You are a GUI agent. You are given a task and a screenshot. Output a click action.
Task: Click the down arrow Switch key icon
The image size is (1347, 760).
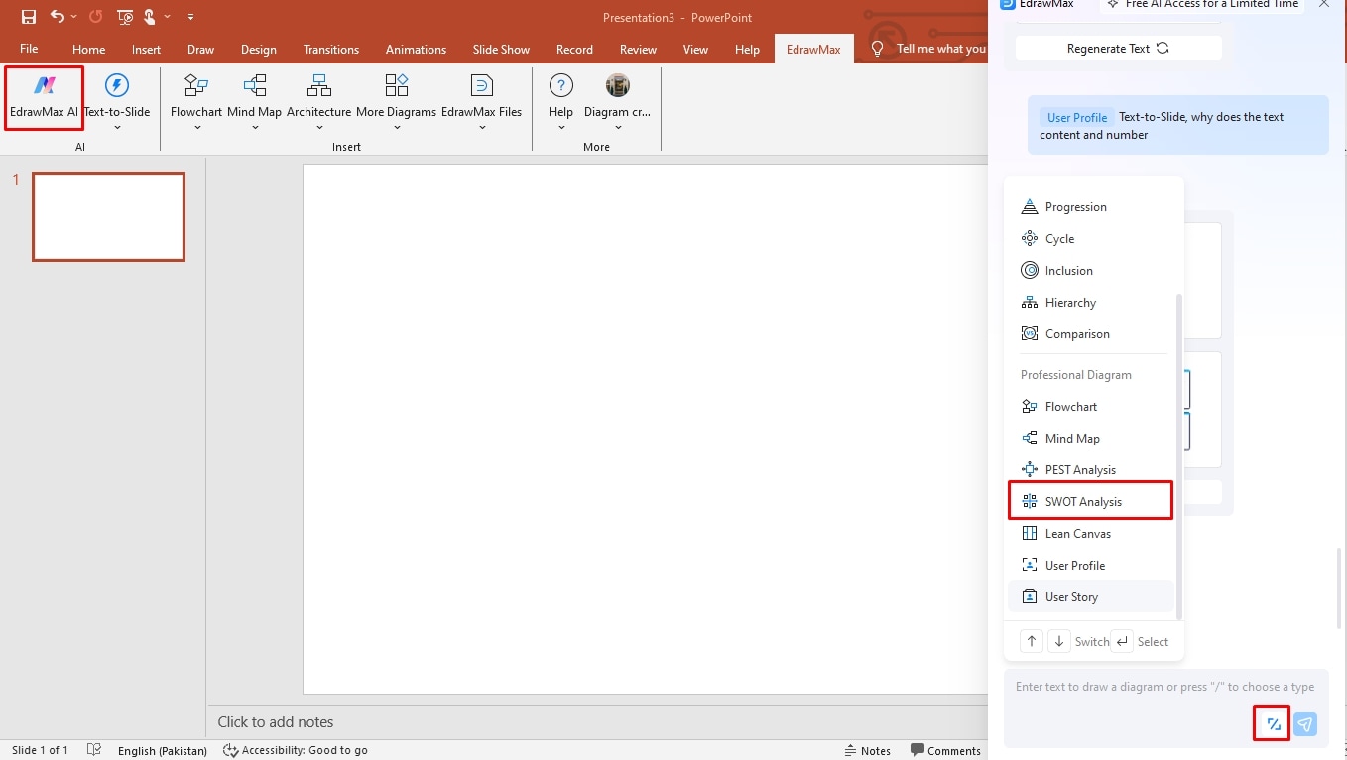click(x=1059, y=642)
